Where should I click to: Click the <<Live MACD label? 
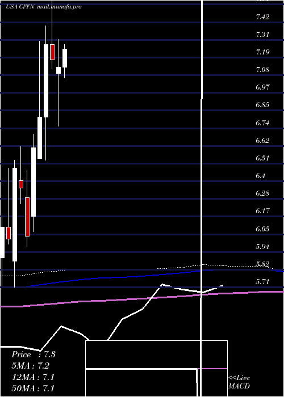[x=239, y=382]
